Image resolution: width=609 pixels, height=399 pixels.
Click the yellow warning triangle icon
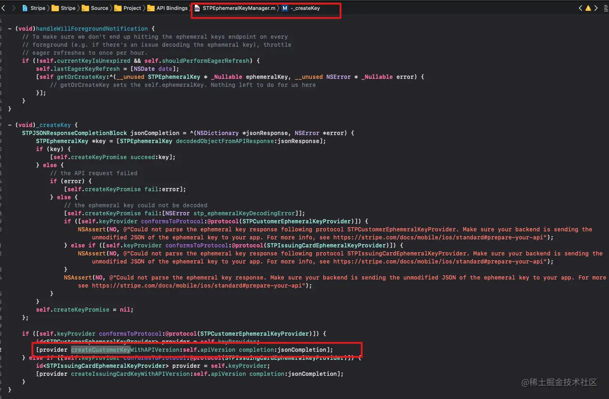pos(588,8)
